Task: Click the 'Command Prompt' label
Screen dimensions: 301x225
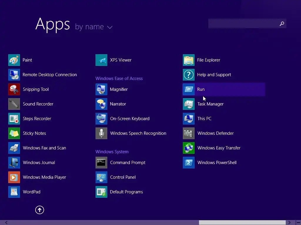Action: coord(128,163)
